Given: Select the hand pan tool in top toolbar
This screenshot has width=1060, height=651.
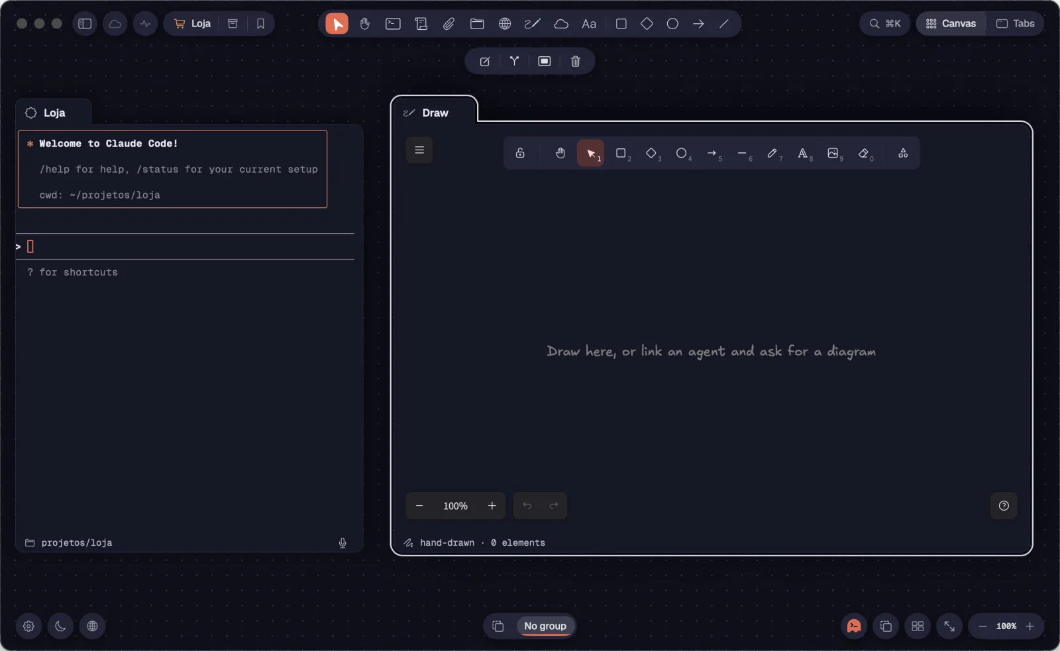Looking at the screenshot, I should coord(364,24).
